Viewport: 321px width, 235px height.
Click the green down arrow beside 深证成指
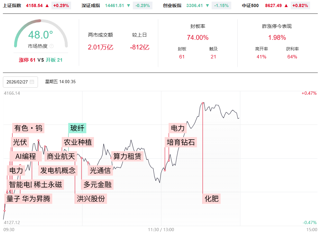[x=129, y=5]
